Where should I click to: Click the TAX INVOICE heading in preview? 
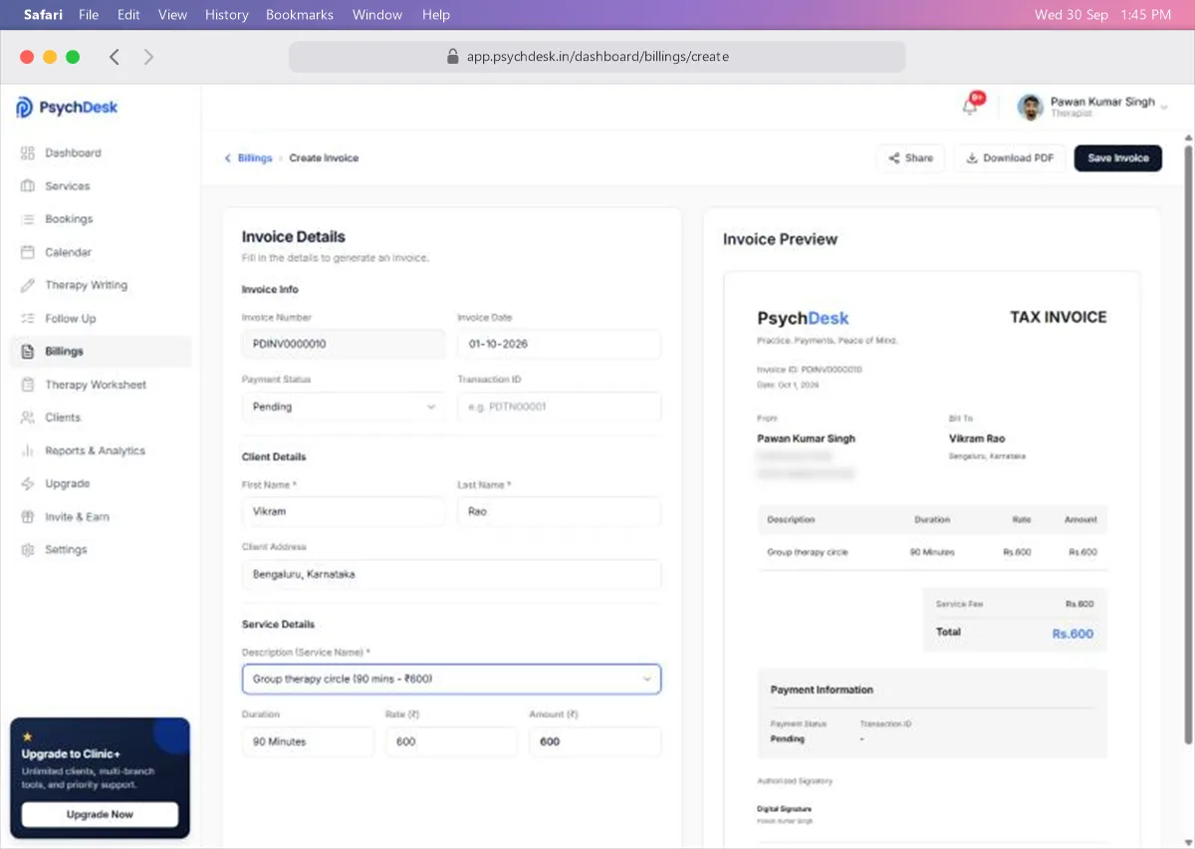1059,317
